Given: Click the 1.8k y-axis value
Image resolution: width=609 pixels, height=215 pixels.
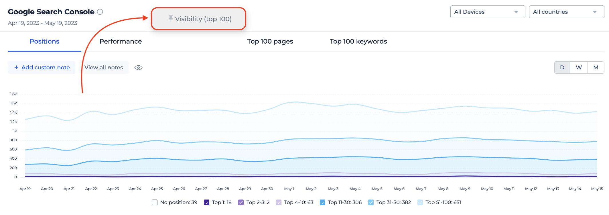Looking at the screenshot, I should point(13,94).
